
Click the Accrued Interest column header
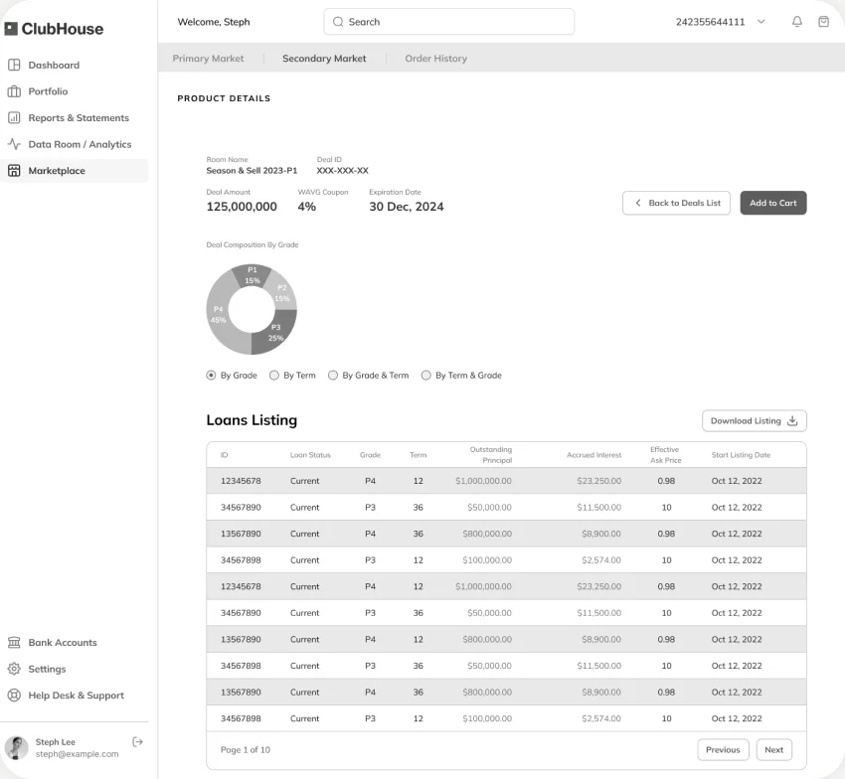point(593,455)
